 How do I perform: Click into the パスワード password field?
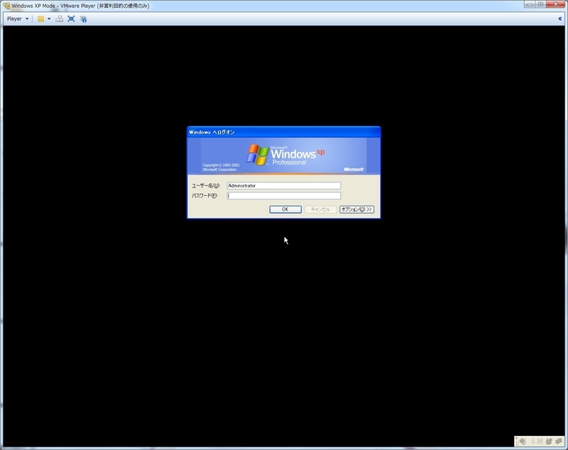pos(283,195)
